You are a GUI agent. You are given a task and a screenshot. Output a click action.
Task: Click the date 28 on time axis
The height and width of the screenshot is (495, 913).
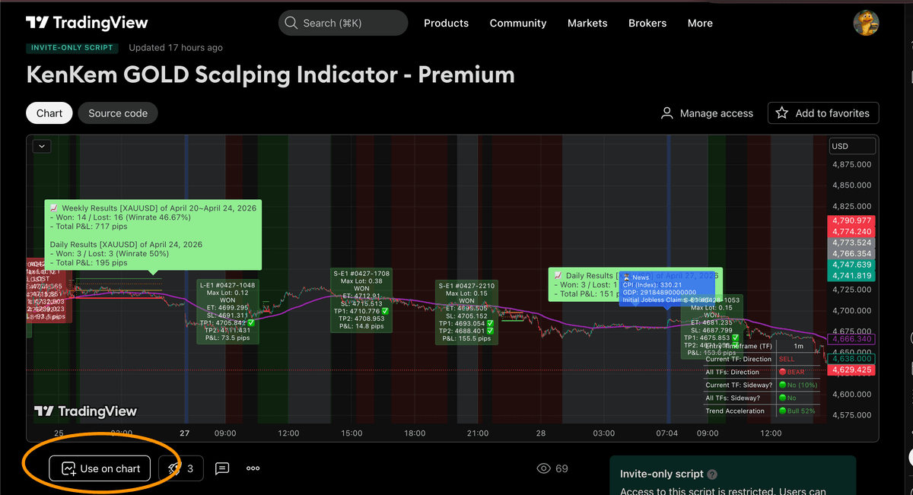[x=540, y=433]
